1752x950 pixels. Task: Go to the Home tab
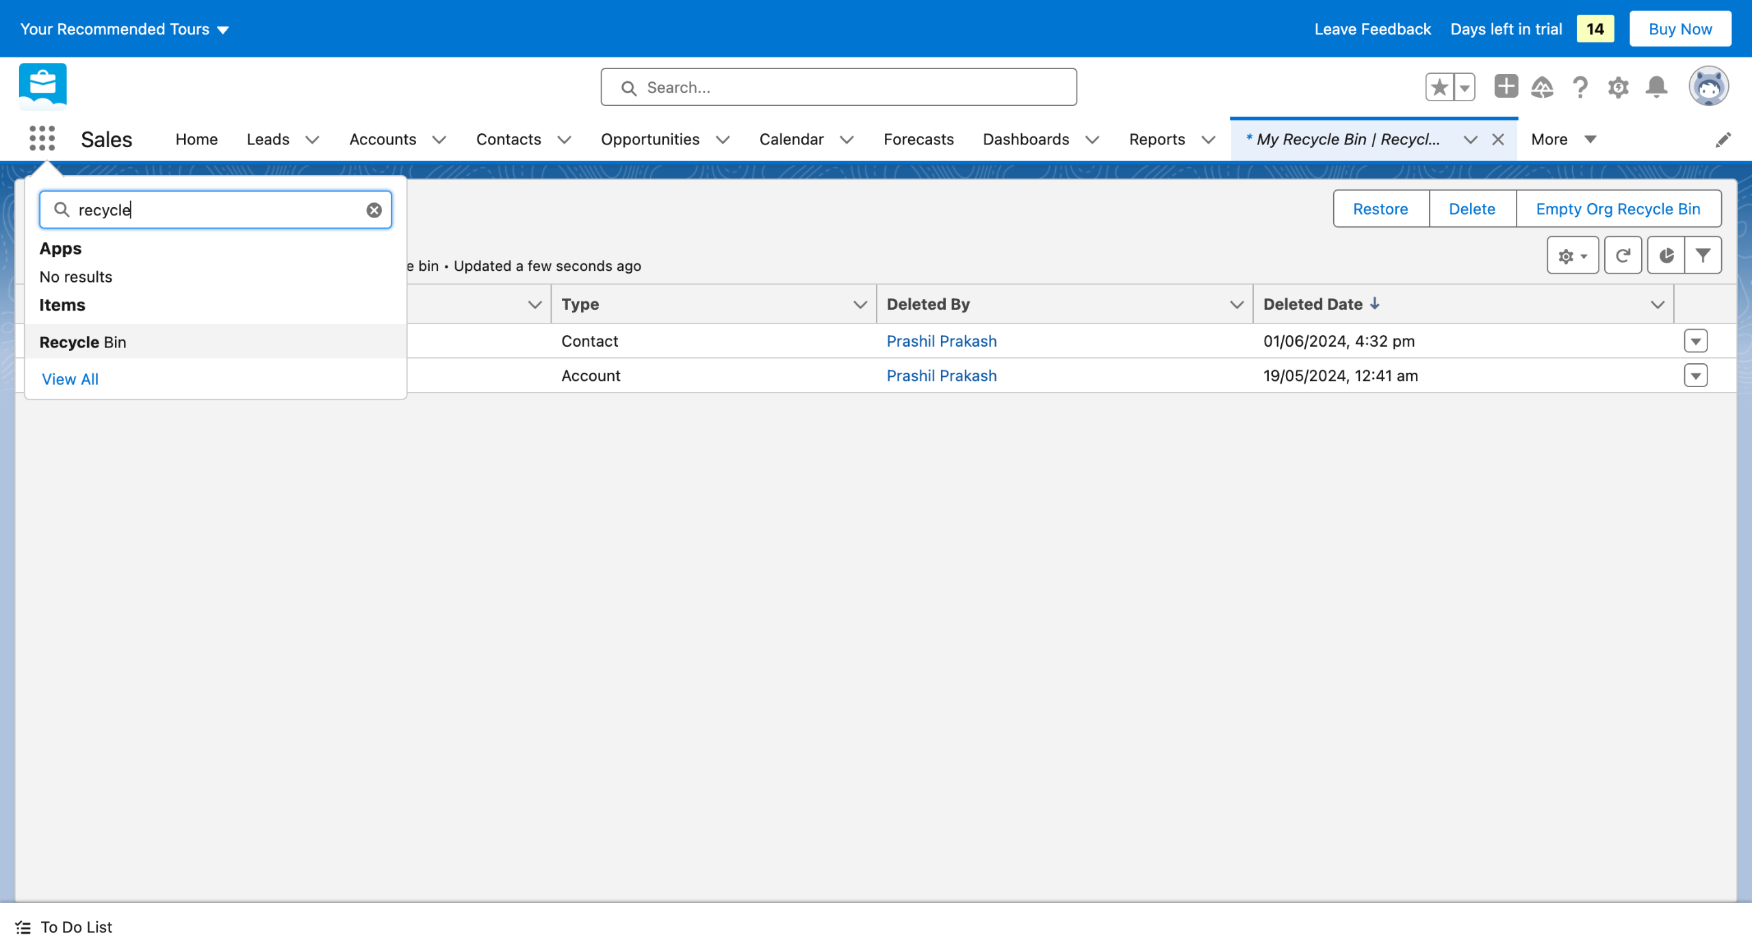point(196,140)
